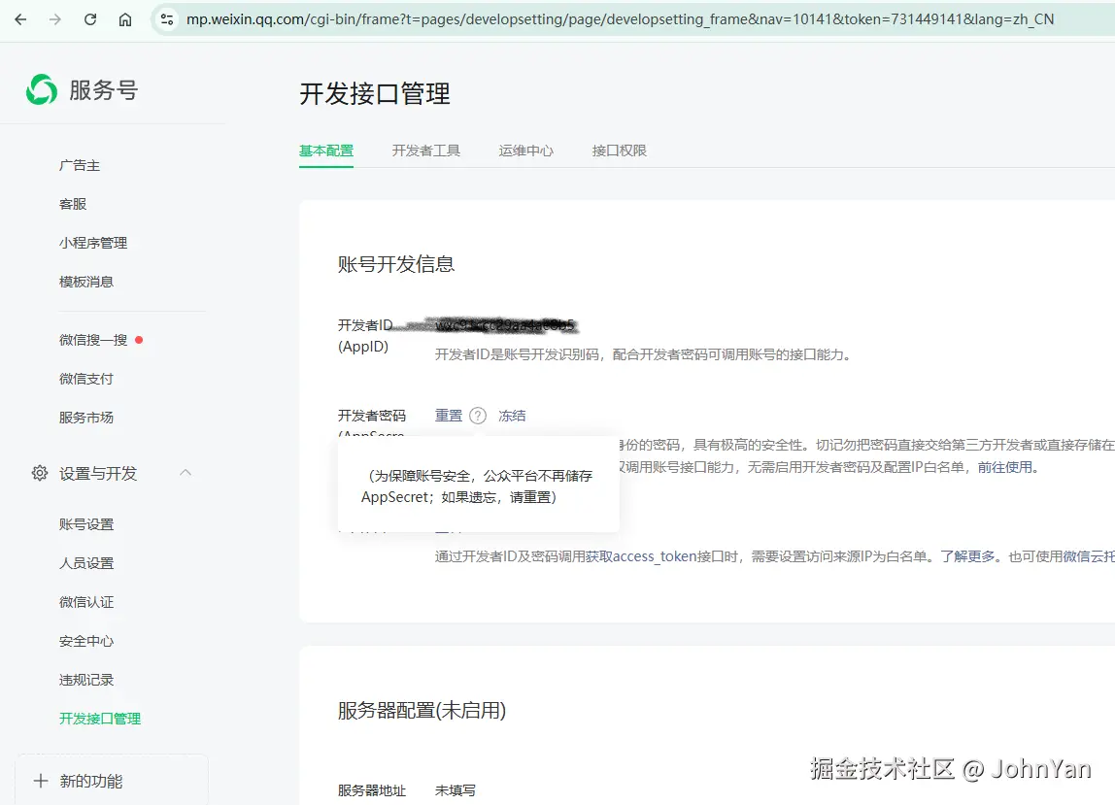Switch to the 接口权限 tab
The image size is (1115, 805).
[x=620, y=151]
